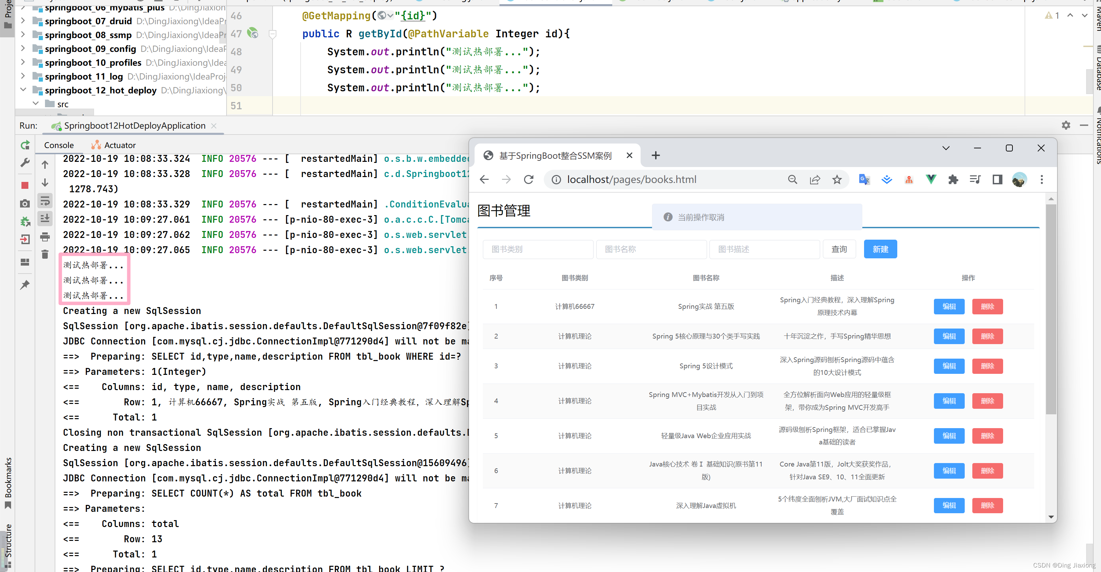The height and width of the screenshot is (572, 1101).
Task: Go to next highlighted error arrow in editor
Action: tap(1085, 15)
